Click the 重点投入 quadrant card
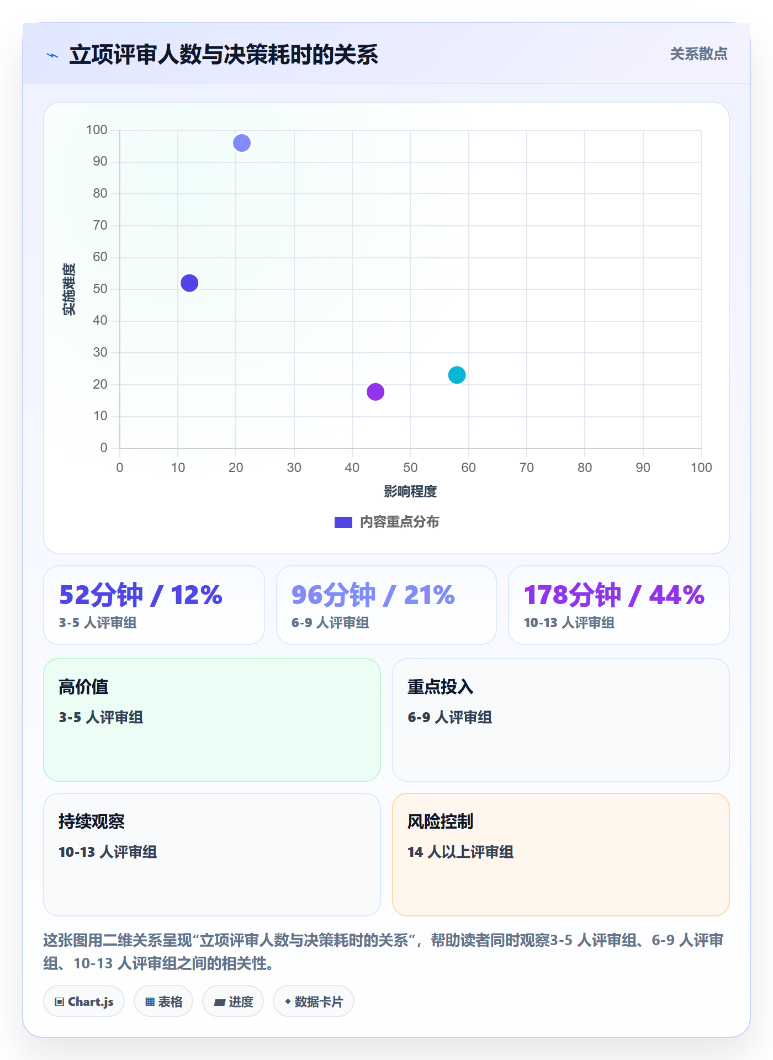This screenshot has height=1060, width=773. 561,720
